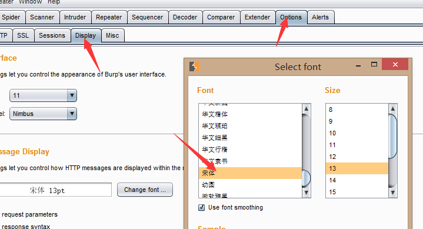Click font list scrollbar up arrow
This screenshot has width=423, height=229.
pos(306,108)
